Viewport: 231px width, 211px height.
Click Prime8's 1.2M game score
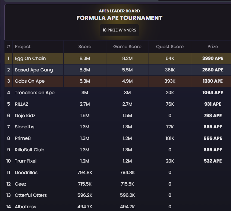click(x=127, y=138)
